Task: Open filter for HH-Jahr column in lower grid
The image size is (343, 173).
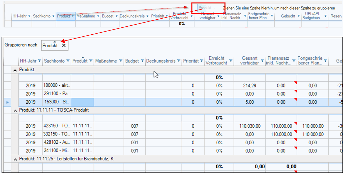Action: [39, 61]
